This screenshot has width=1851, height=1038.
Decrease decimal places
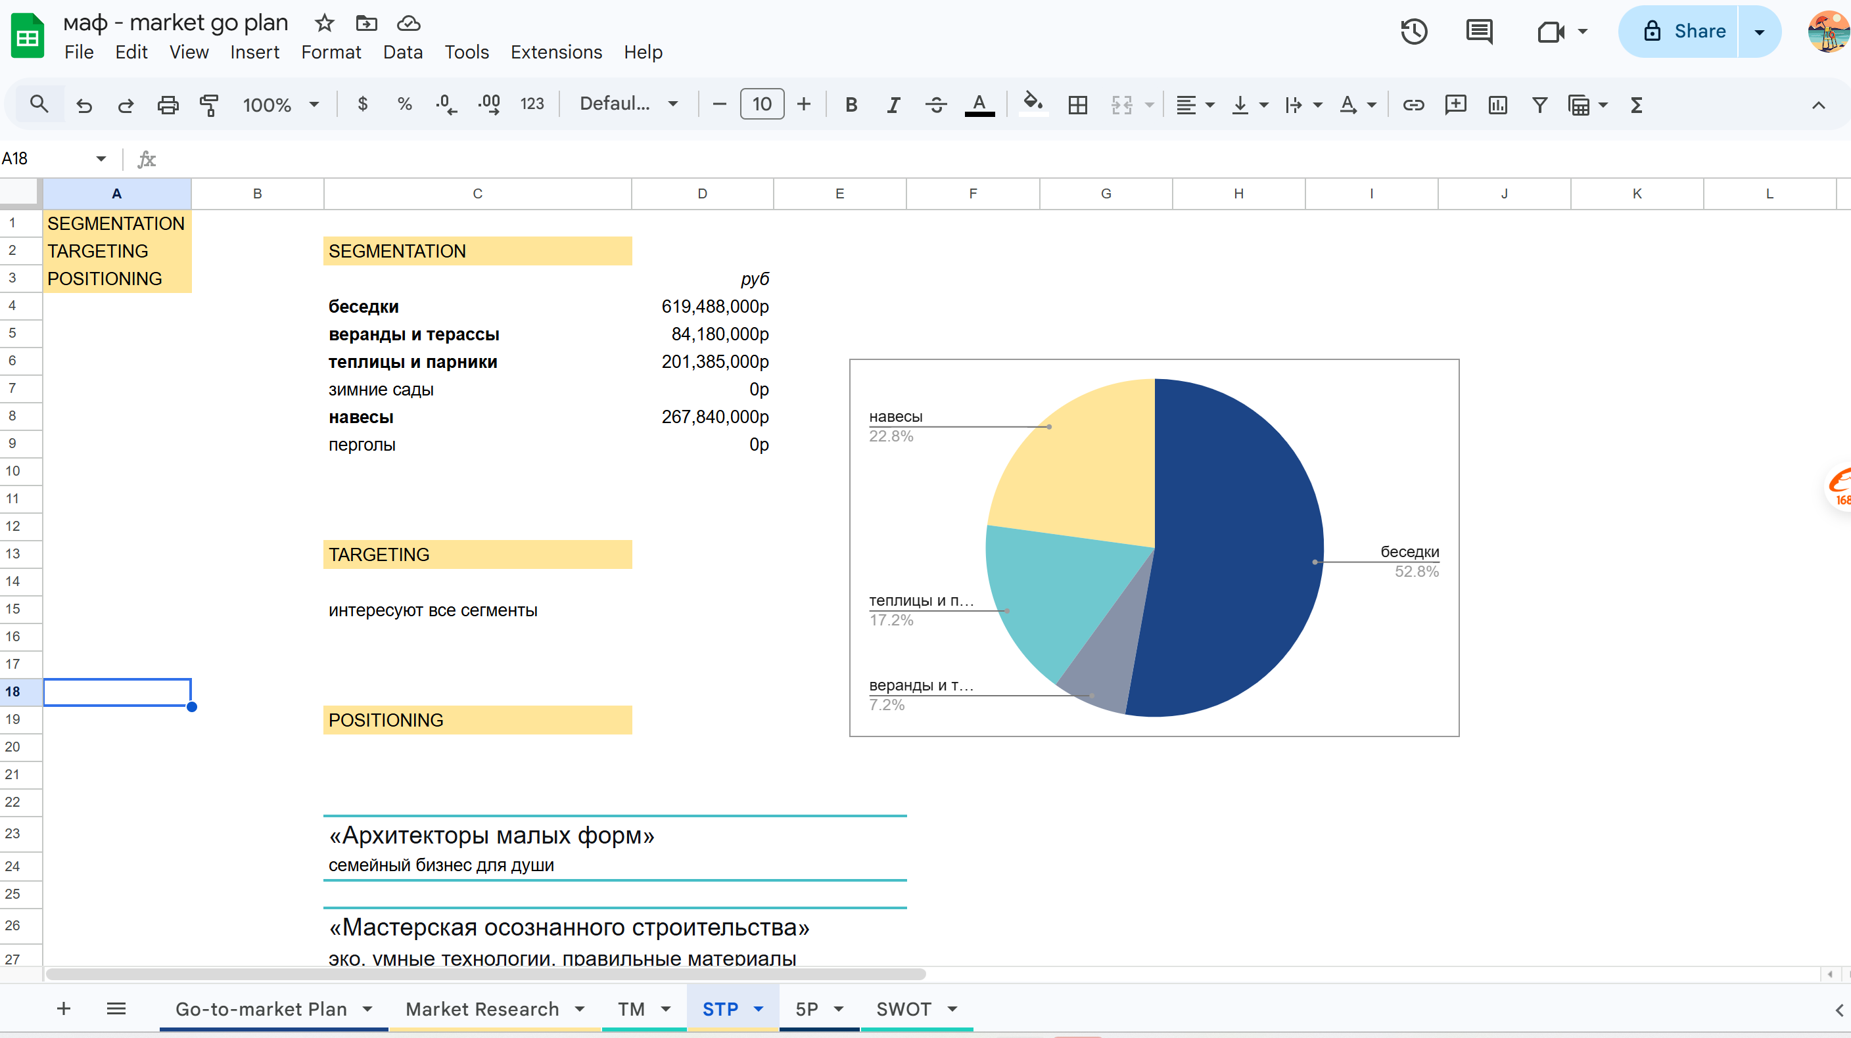[x=446, y=105]
